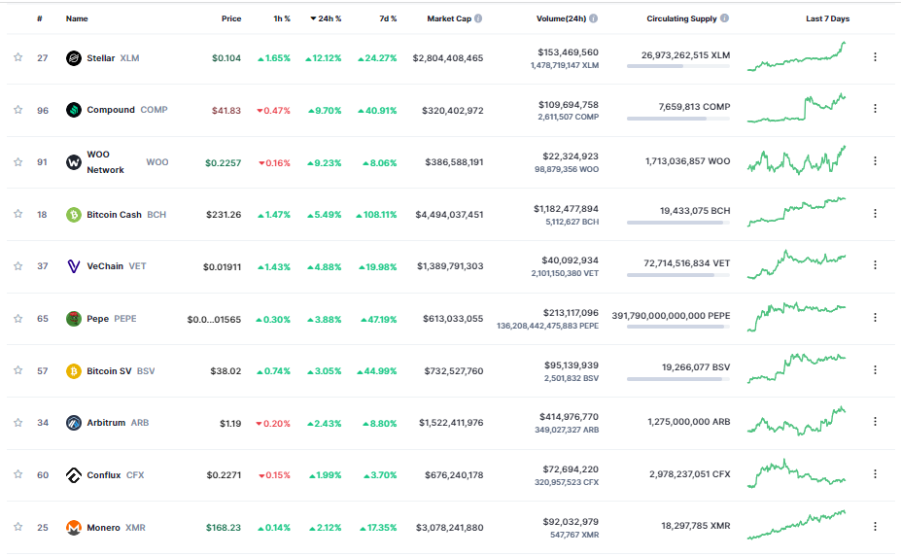This screenshot has width=901, height=556.
Task: Click Bitcoin SV 7d change 44.99%
Action: pyautogui.click(x=377, y=371)
